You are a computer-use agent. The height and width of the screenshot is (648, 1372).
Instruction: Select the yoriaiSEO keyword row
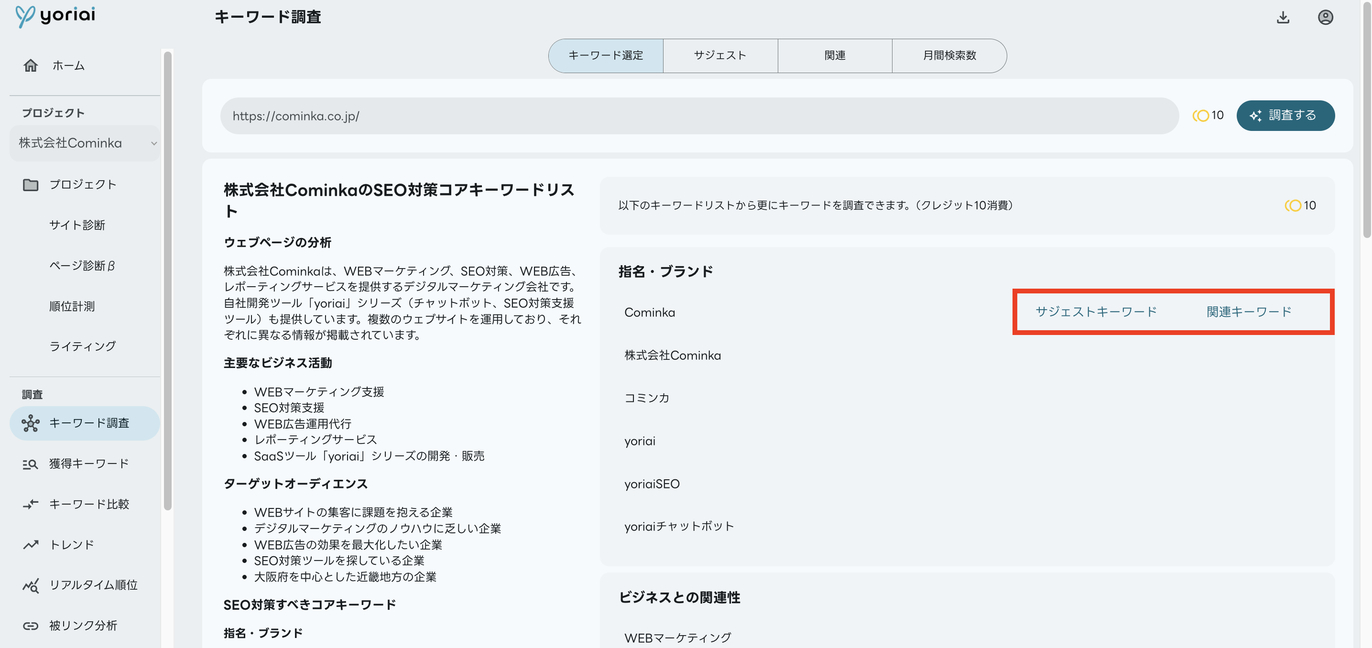(x=967, y=484)
